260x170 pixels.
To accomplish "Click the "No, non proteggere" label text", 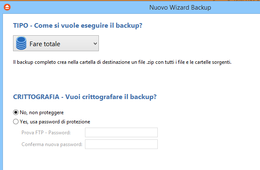I will coord(42,112).
